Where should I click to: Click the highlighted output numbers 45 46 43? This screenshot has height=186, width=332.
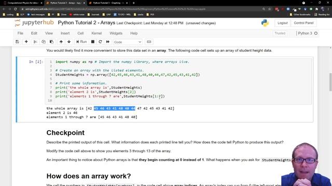coord(114,109)
